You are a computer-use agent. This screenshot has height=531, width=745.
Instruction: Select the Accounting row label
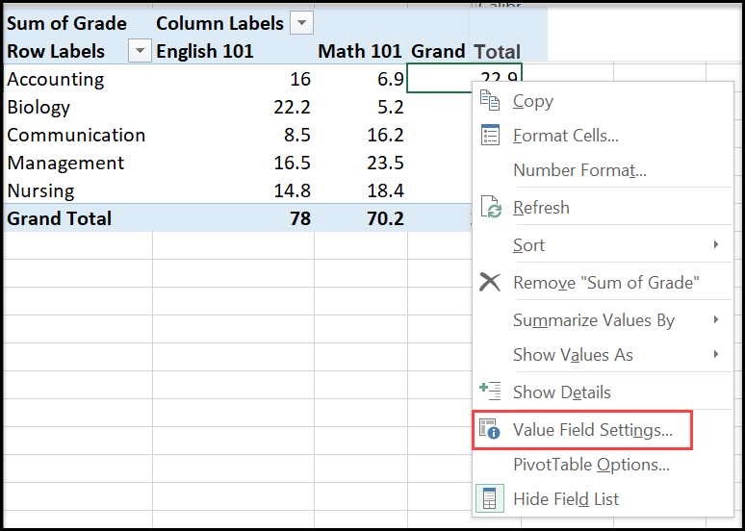(x=56, y=79)
